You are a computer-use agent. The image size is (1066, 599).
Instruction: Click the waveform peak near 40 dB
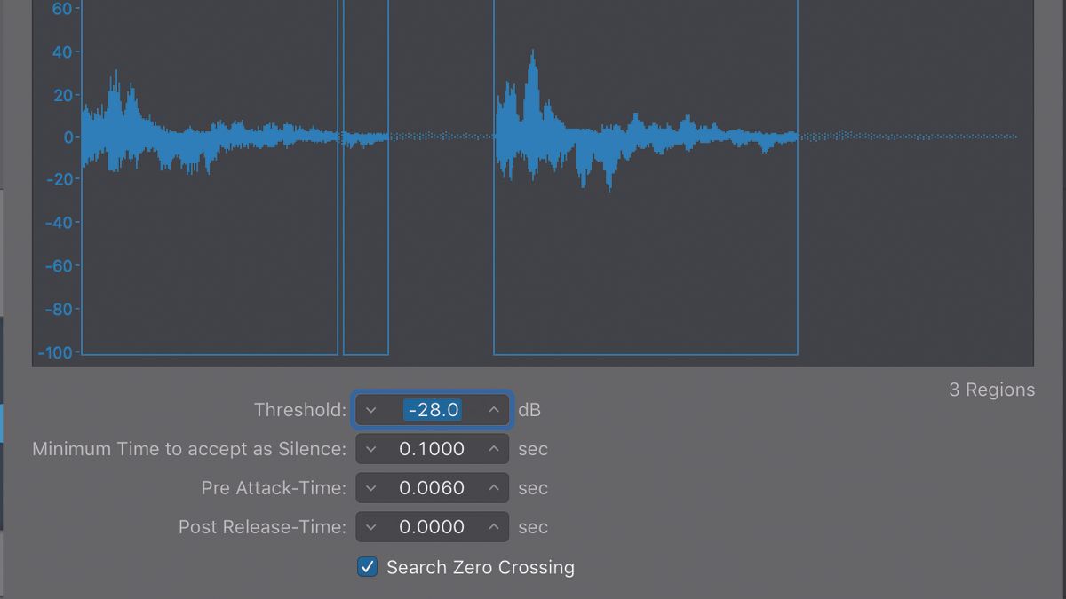(532, 53)
